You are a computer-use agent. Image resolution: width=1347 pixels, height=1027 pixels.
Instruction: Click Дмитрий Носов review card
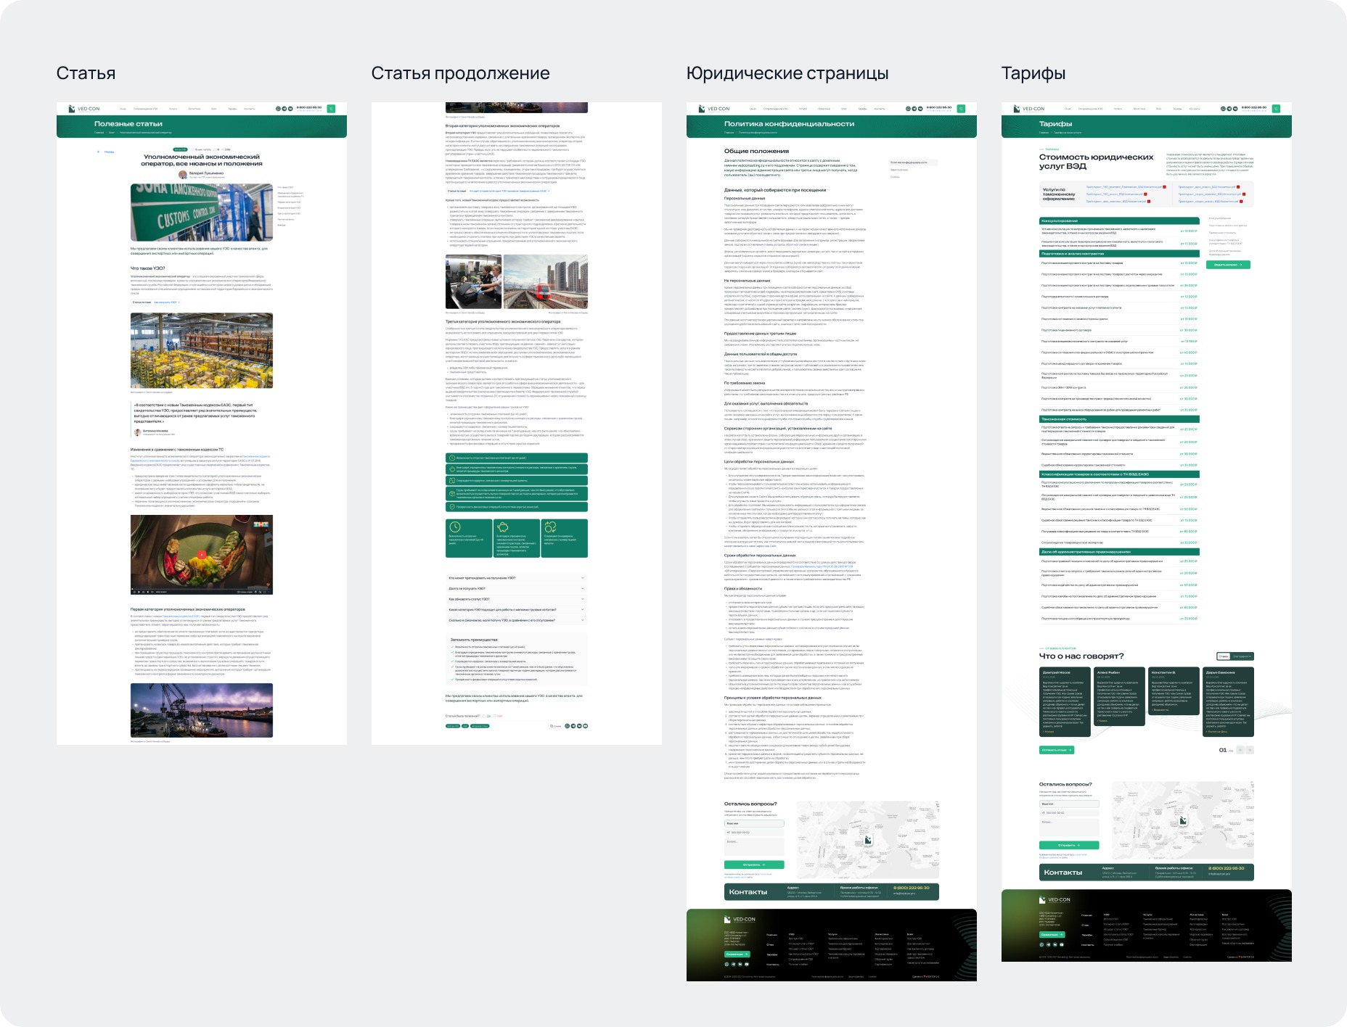click(x=1065, y=702)
